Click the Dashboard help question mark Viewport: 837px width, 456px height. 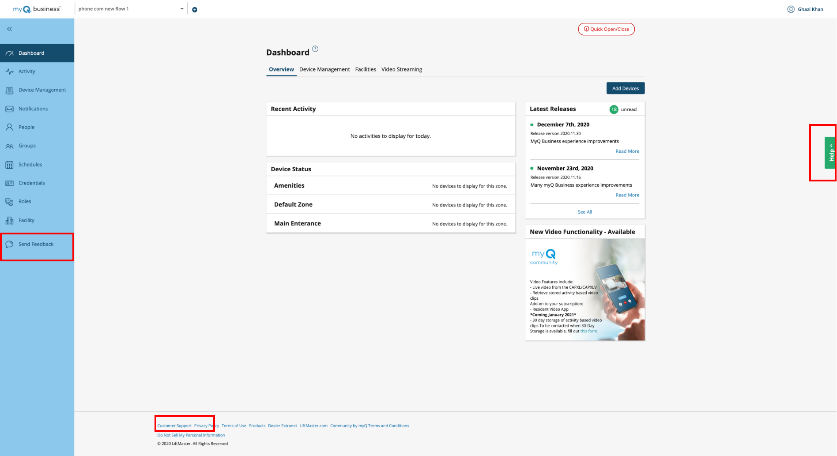[315, 49]
